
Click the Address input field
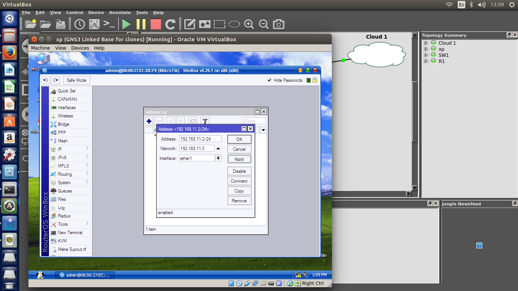coord(200,139)
